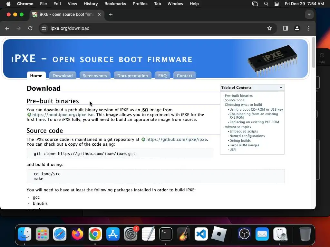
Task: Click the iPXE chip logo image
Action: (273, 60)
